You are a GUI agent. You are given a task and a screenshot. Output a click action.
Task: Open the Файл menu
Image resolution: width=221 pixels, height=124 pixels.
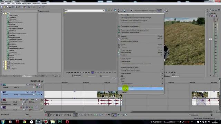(x=2, y=4)
